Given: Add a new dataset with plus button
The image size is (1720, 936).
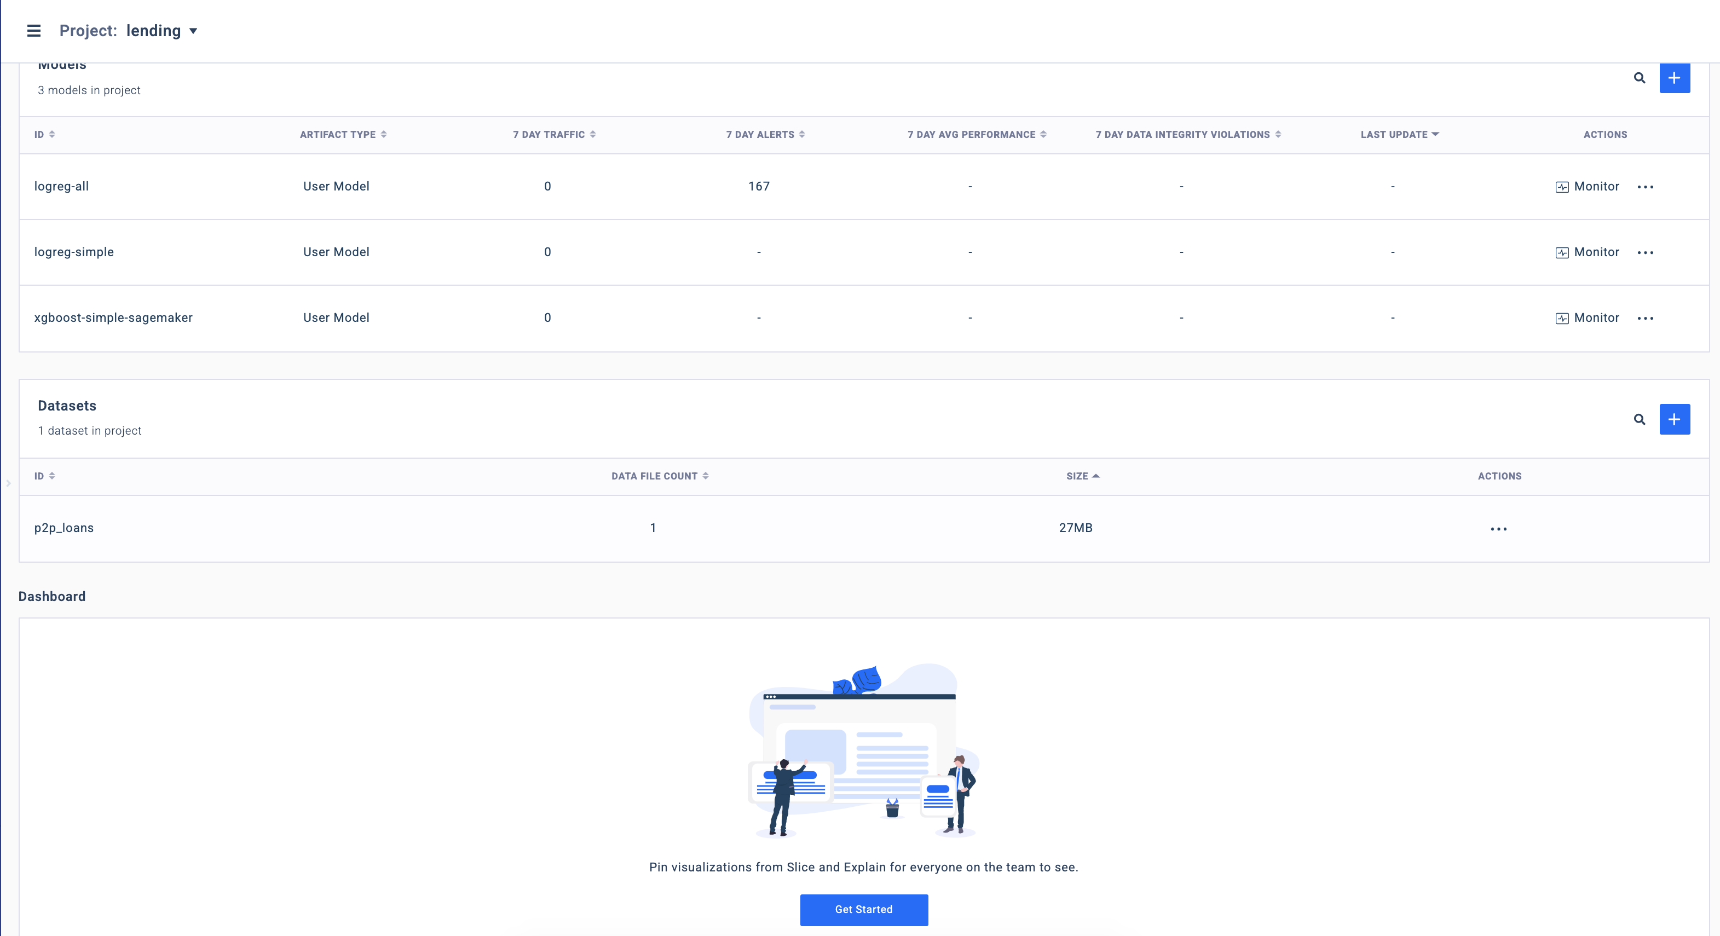Looking at the screenshot, I should pos(1674,419).
